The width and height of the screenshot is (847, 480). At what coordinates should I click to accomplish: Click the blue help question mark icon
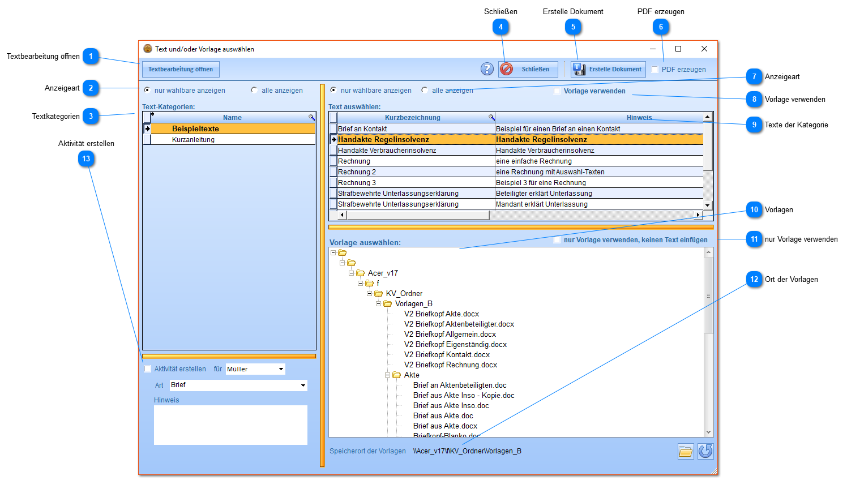487,69
